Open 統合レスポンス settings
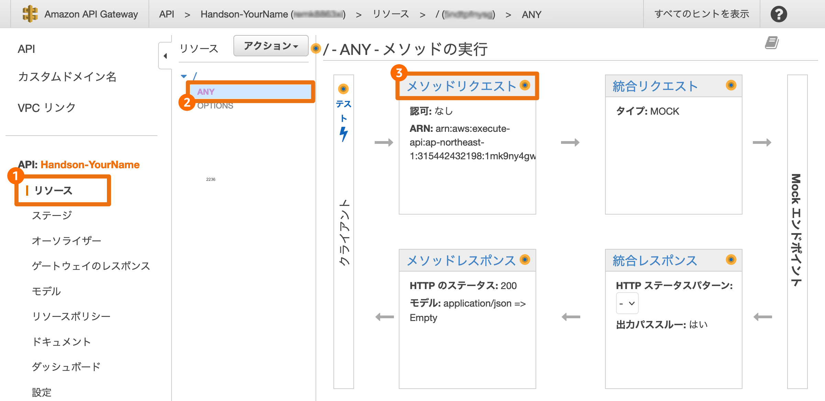The height and width of the screenshot is (401, 825). click(x=655, y=261)
